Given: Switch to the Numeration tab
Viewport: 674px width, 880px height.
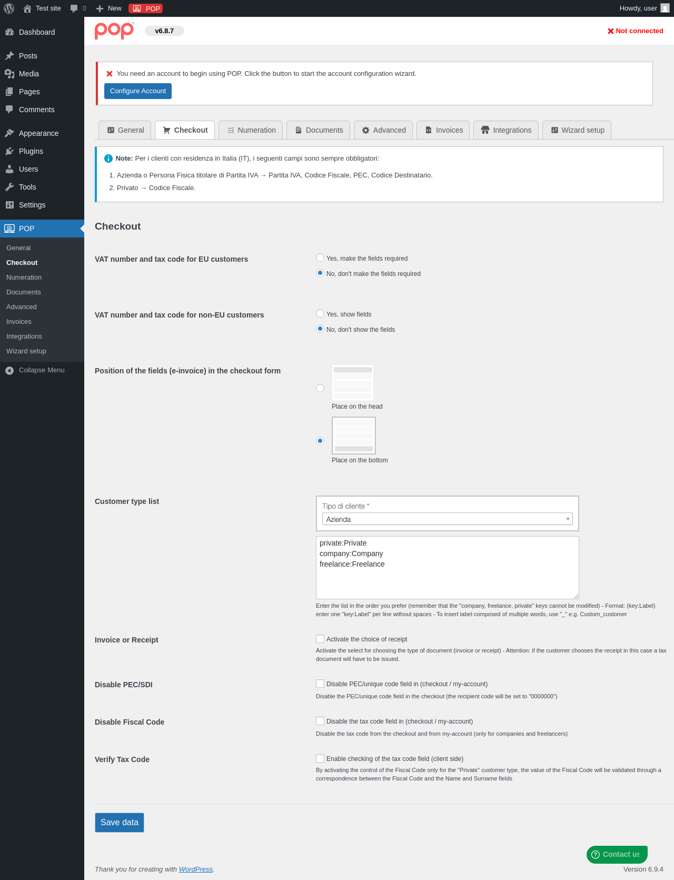Looking at the screenshot, I should (x=251, y=130).
